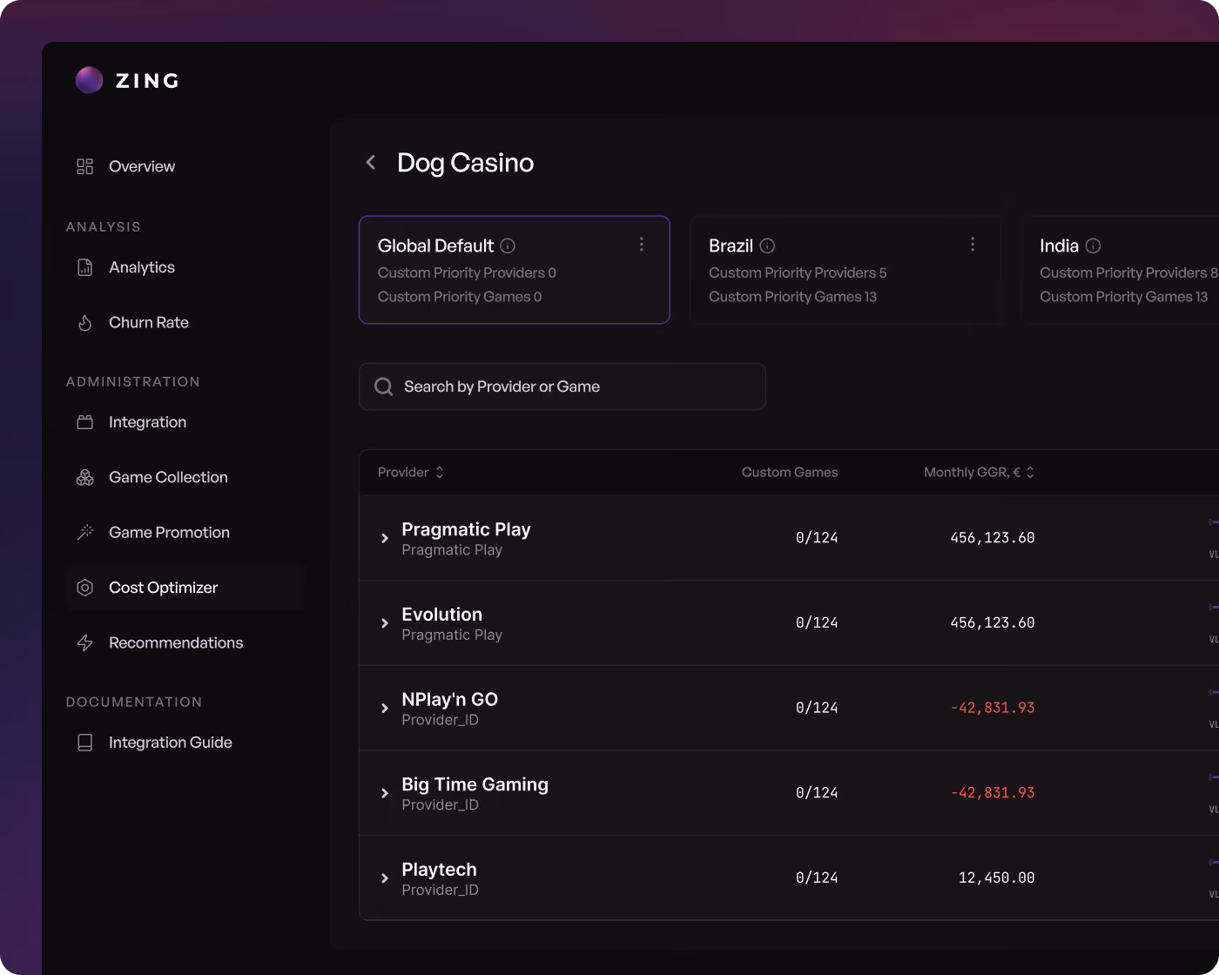Click the info icon beside Brazil
Image resolution: width=1219 pixels, height=975 pixels.
coord(767,245)
